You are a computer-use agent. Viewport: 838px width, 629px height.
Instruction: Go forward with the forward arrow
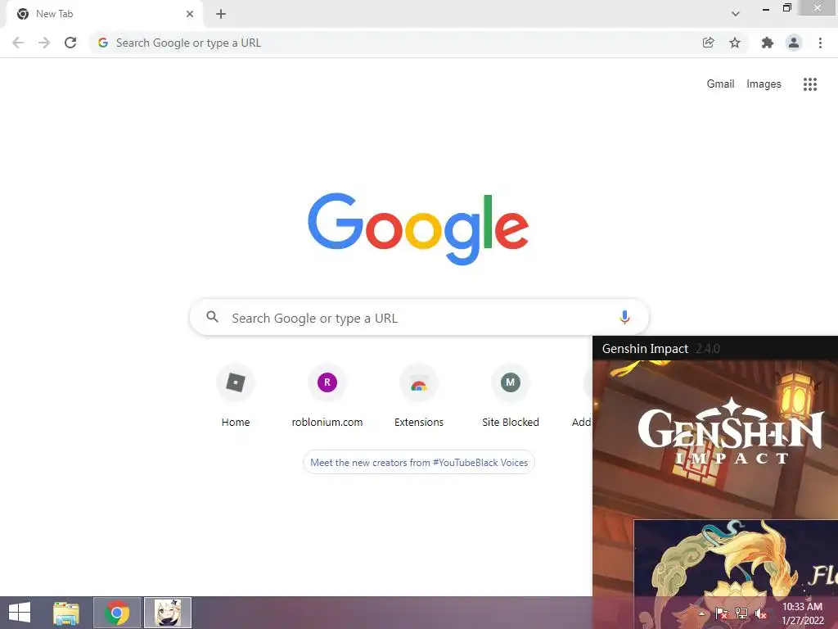[x=44, y=43]
